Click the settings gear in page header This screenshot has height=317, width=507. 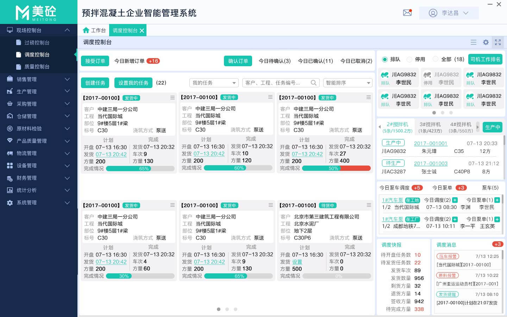click(486, 42)
